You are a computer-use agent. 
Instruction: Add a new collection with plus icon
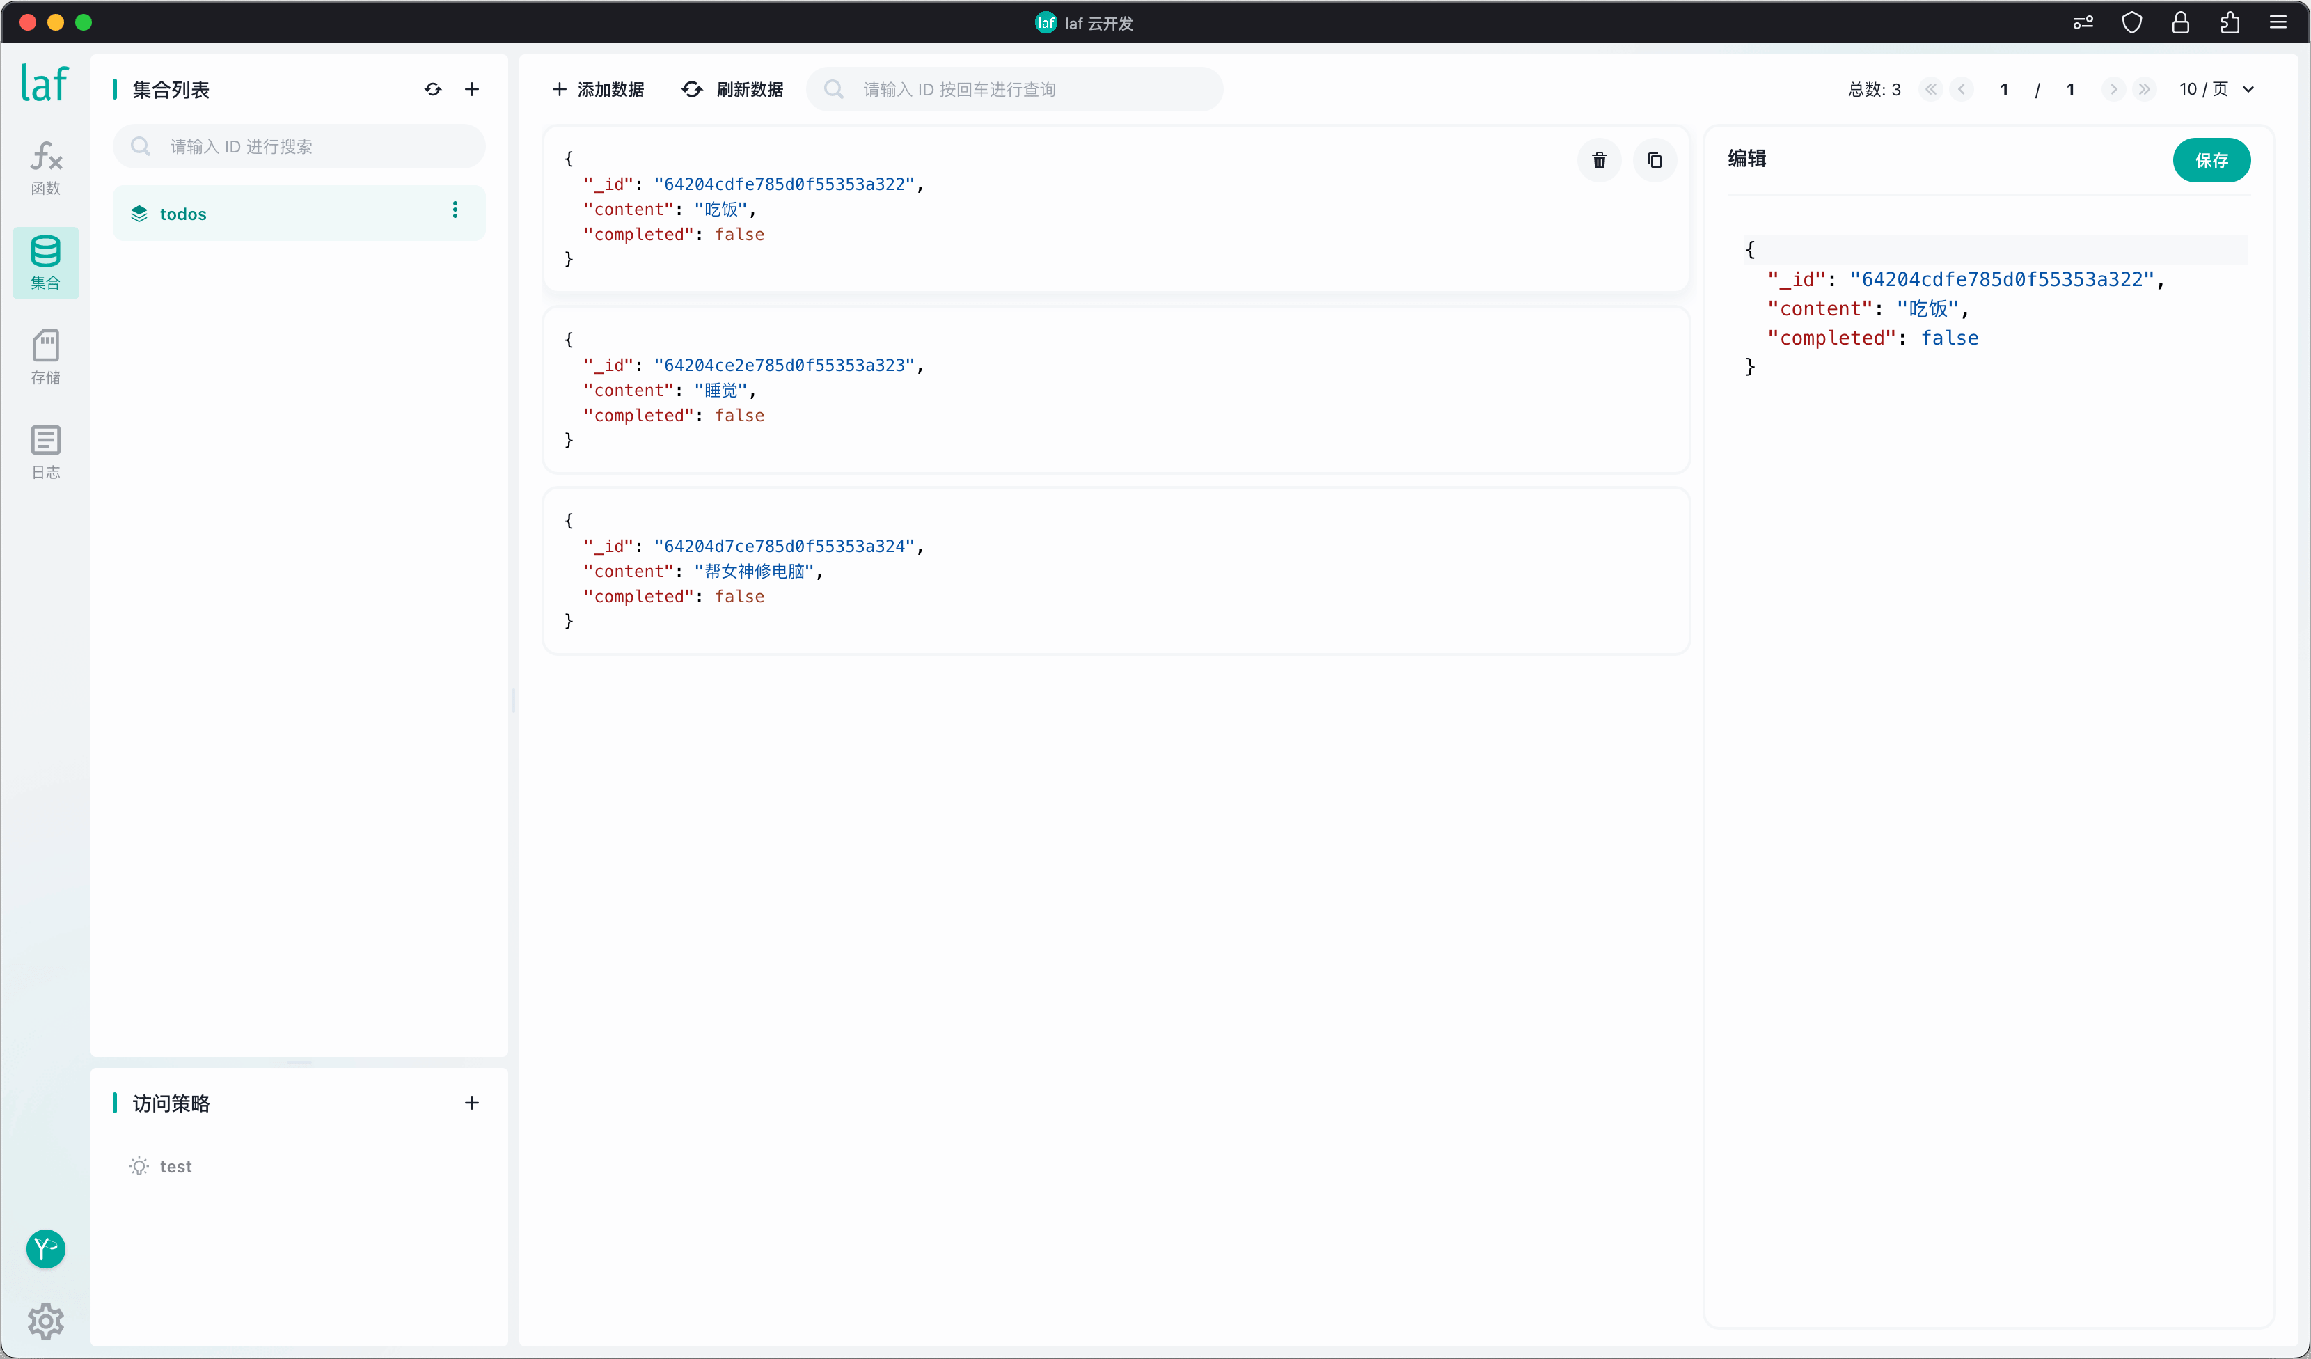pyautogui.click(x=471, y=89)
